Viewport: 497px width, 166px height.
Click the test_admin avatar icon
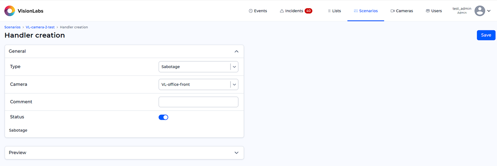[x=480, y=11]
